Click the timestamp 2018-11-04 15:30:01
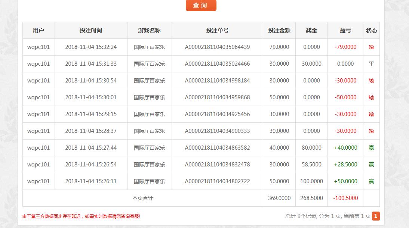Screen dimensions: 409x228 (x=91, y=97)
